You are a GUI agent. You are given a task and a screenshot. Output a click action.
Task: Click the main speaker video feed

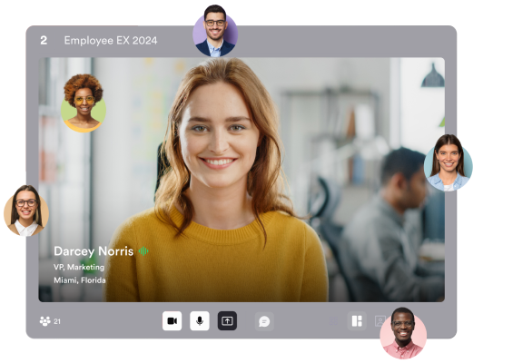click(x=241, y=180)
